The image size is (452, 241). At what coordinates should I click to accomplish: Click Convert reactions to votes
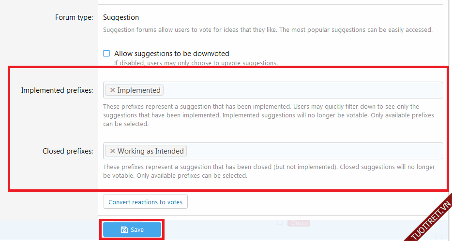pos(145,202)
